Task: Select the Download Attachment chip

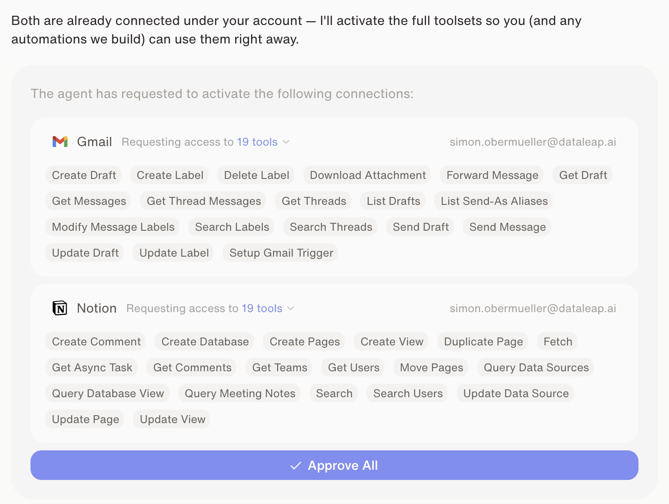Action: tap(367, 175)
